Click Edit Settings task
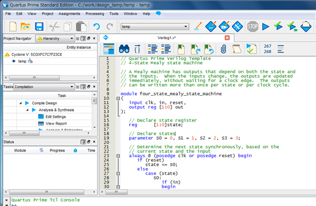Viewport: 316px width, 206px height. 56,117
